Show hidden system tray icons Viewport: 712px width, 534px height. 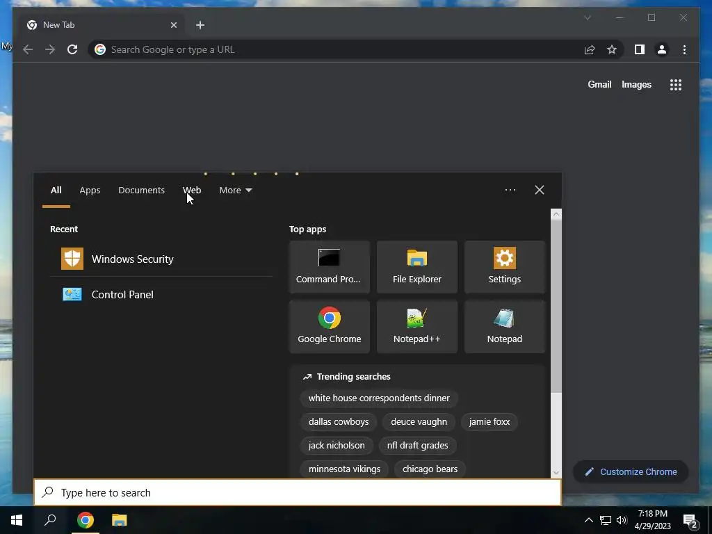(x=588, y=520)
